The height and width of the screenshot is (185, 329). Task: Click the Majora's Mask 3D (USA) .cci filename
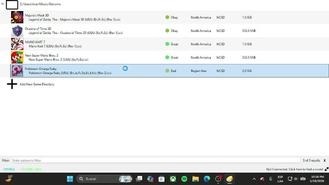pyautogui.click(x=75, y=20)
